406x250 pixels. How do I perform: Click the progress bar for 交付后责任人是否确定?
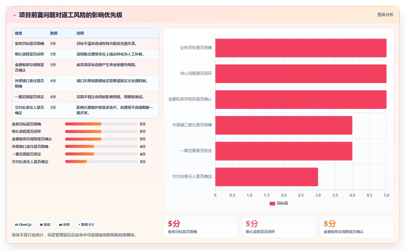[x=101, y=162]
